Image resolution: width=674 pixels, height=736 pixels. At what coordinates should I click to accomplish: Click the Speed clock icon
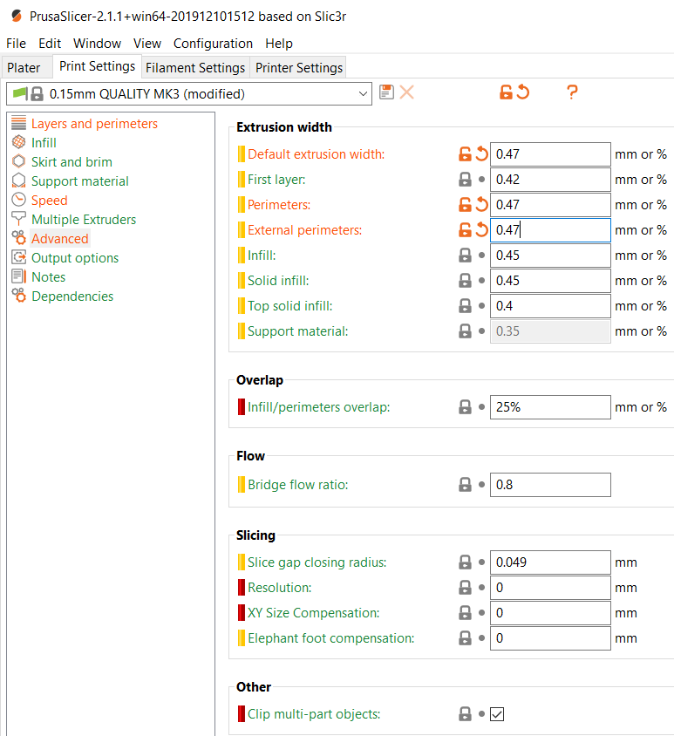19,200
